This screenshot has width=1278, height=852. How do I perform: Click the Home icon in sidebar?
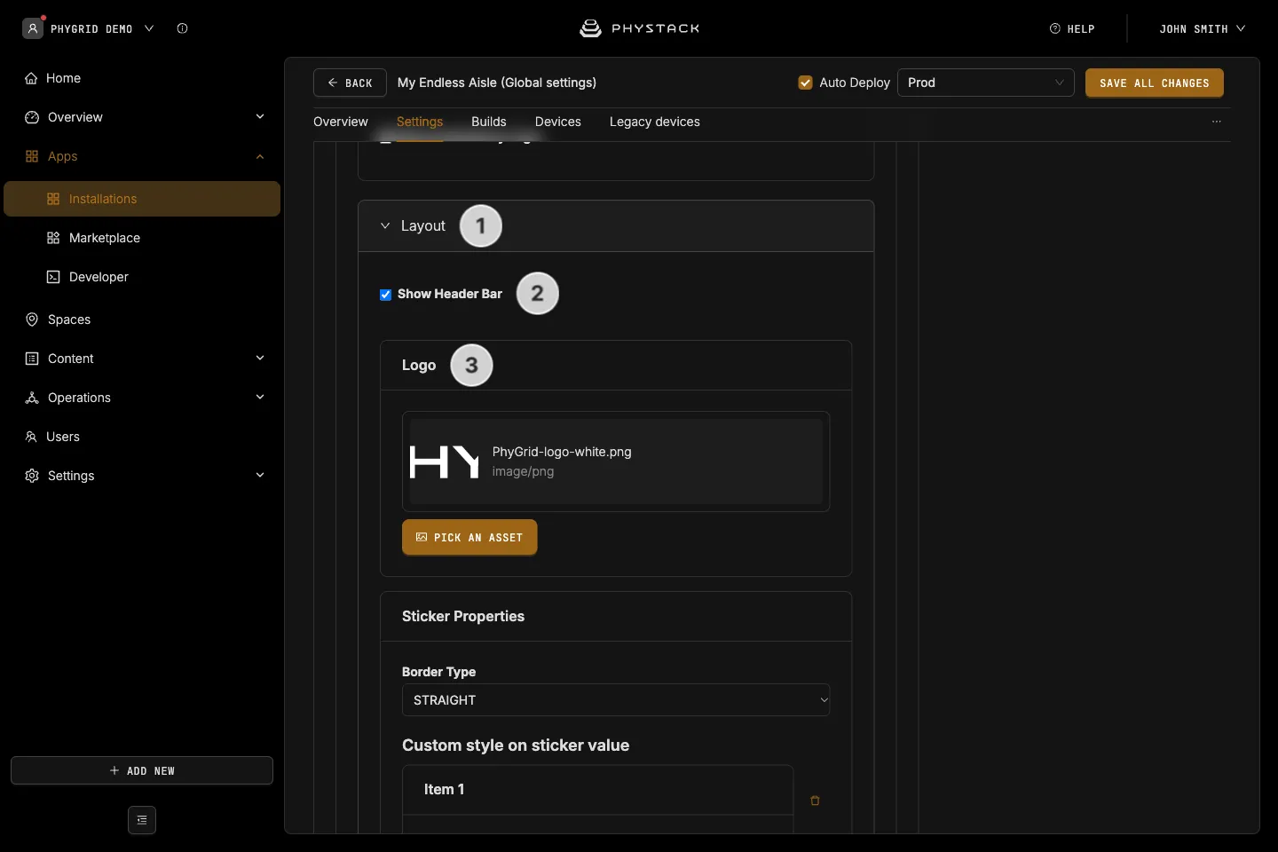pyautogui.click(x=31, y=78)
